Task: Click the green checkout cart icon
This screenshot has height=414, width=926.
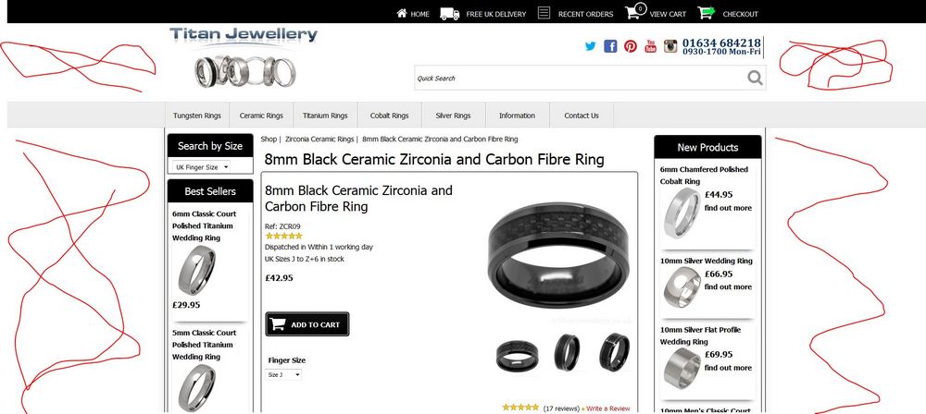Action: tap(706, 12)
